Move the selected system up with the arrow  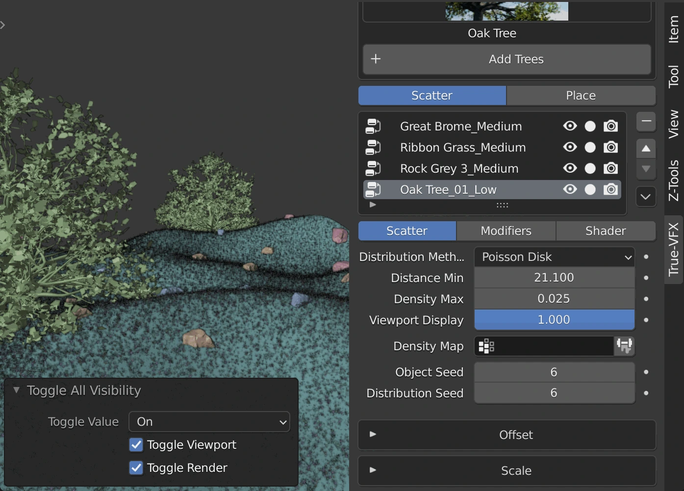pos(646,148)
